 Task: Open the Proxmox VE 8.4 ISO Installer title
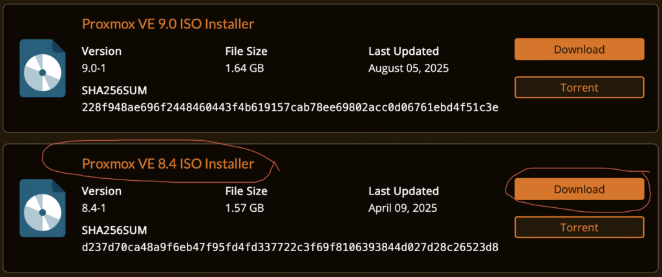coord(167,164)
